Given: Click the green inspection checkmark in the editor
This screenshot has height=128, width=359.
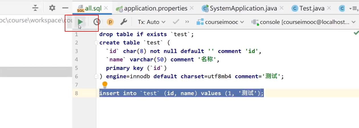Looking at the screenshot, I should pyautogui.click(x=356, y=33).
